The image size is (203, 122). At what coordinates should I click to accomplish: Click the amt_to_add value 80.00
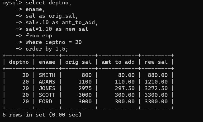pyautogui.click(x=126, y=75)
